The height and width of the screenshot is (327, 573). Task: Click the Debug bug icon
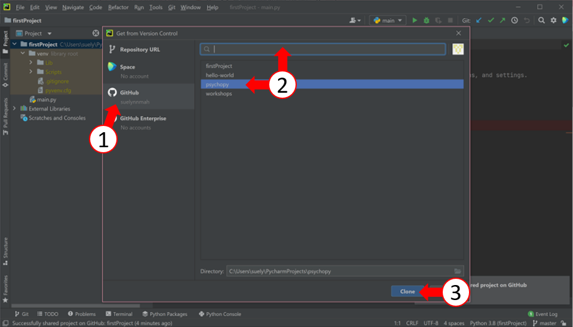[426, 20]
